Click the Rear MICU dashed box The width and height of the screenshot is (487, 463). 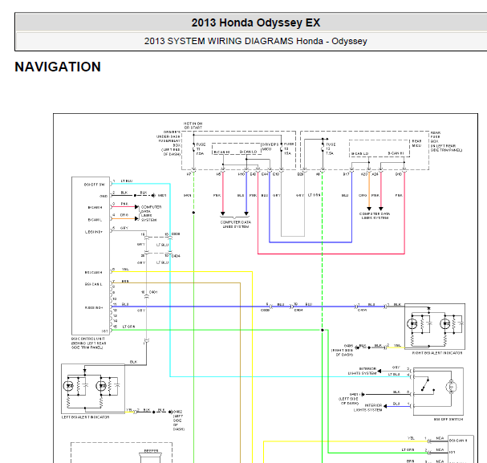pyautogui.click(x=379, y=148)
